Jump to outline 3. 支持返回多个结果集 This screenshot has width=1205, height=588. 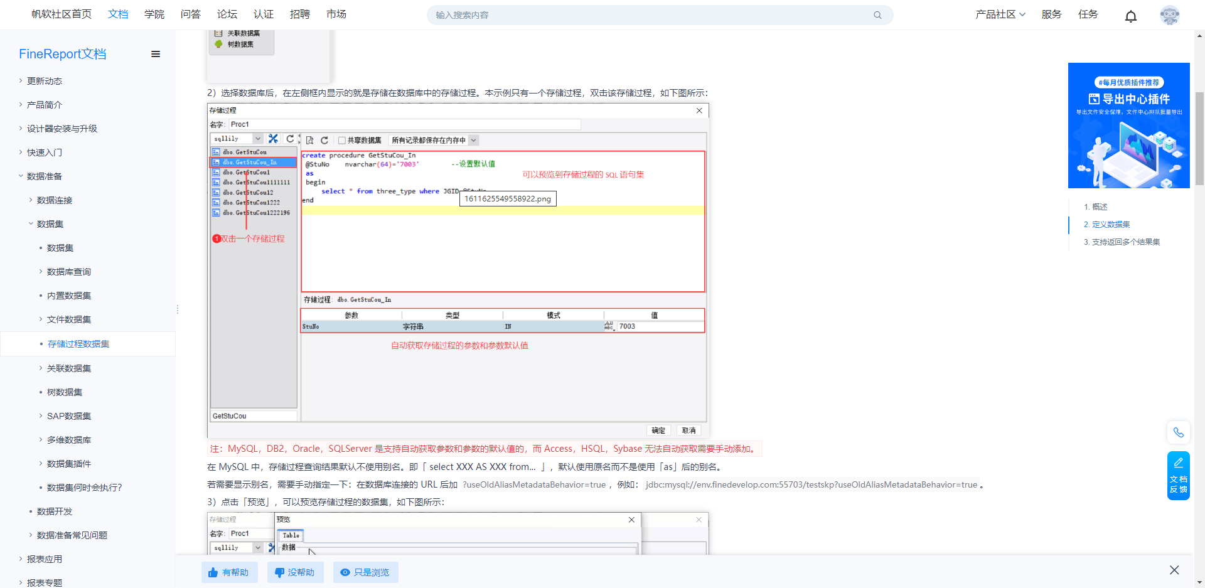[x=1122, y=242]
